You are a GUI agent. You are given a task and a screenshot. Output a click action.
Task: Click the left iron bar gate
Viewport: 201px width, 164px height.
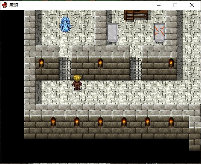coord(65,69)
